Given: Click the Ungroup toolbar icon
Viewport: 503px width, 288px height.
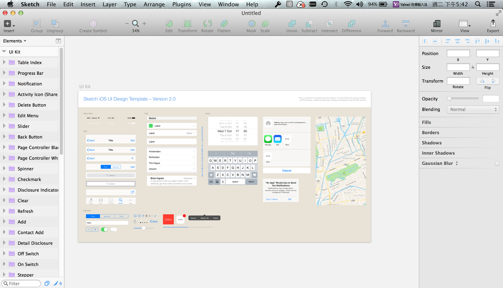Looking at the screenshot, I should point(55,24).
